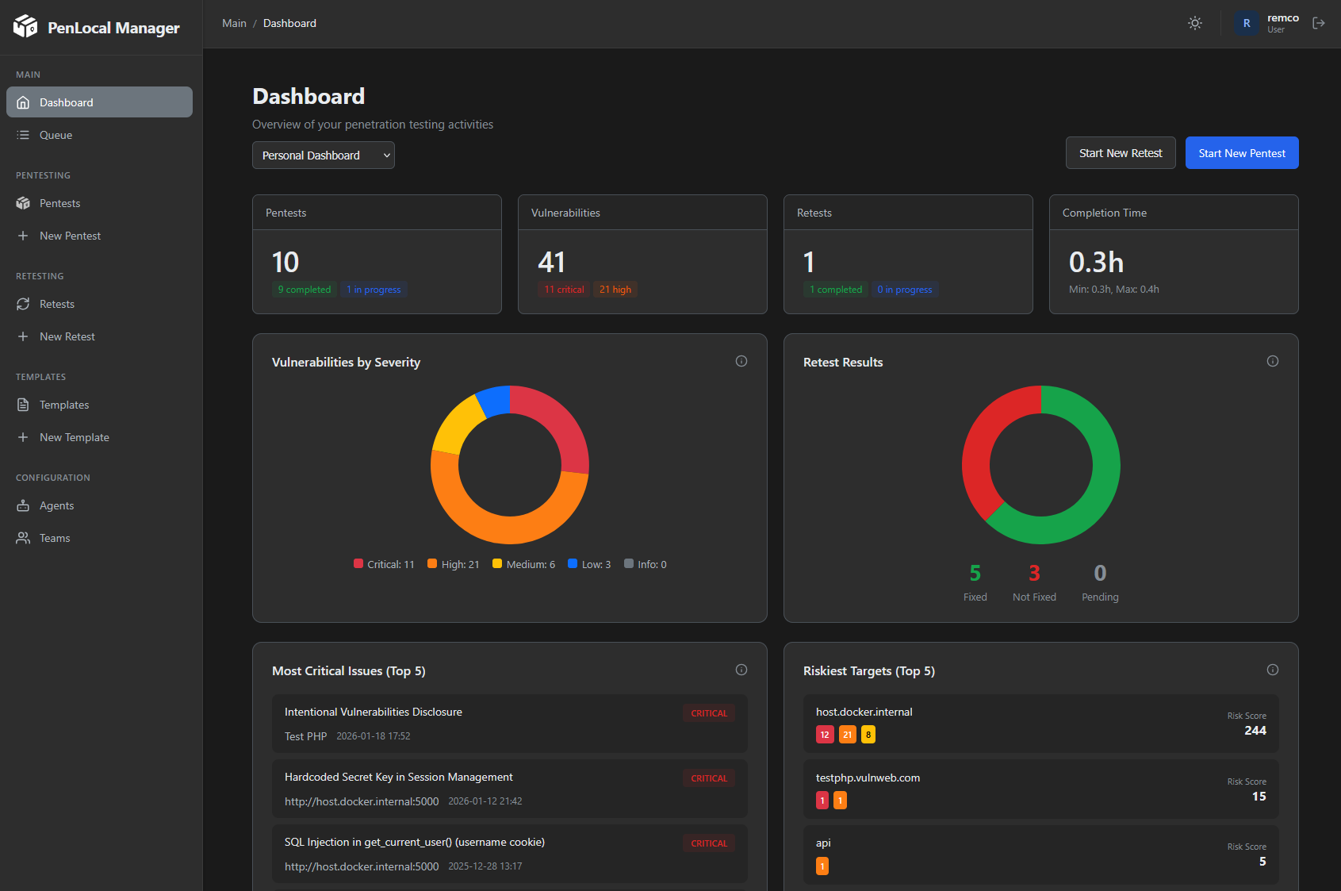Screen dimensions: 1341x891
Task: Select the Dashboard home icon in sidebar
Action: (x=23, y=102)
